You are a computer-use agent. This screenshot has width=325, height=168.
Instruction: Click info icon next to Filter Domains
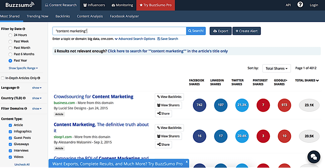click(26, 108)
